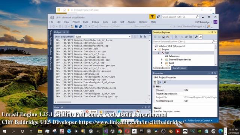240x135 pixels.
Task: Click the Undo toolbar icon
Action: pos(86,27)
